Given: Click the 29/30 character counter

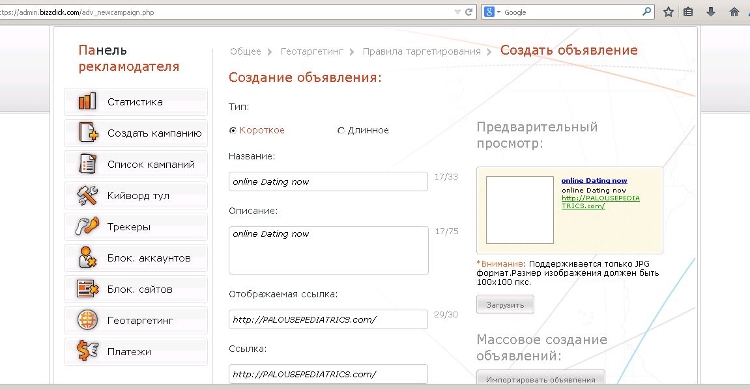Looking at the screenshot, I should coord(446,315).
